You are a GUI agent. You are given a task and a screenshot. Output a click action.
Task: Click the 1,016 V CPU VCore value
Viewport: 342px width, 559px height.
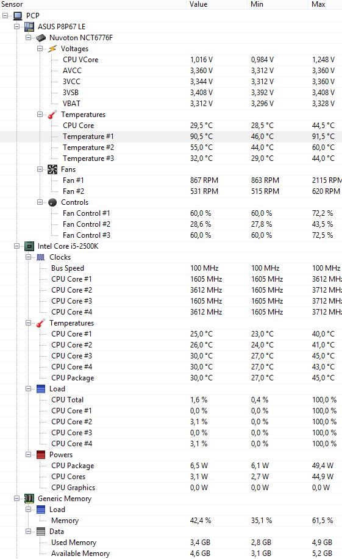coord(202,60)
